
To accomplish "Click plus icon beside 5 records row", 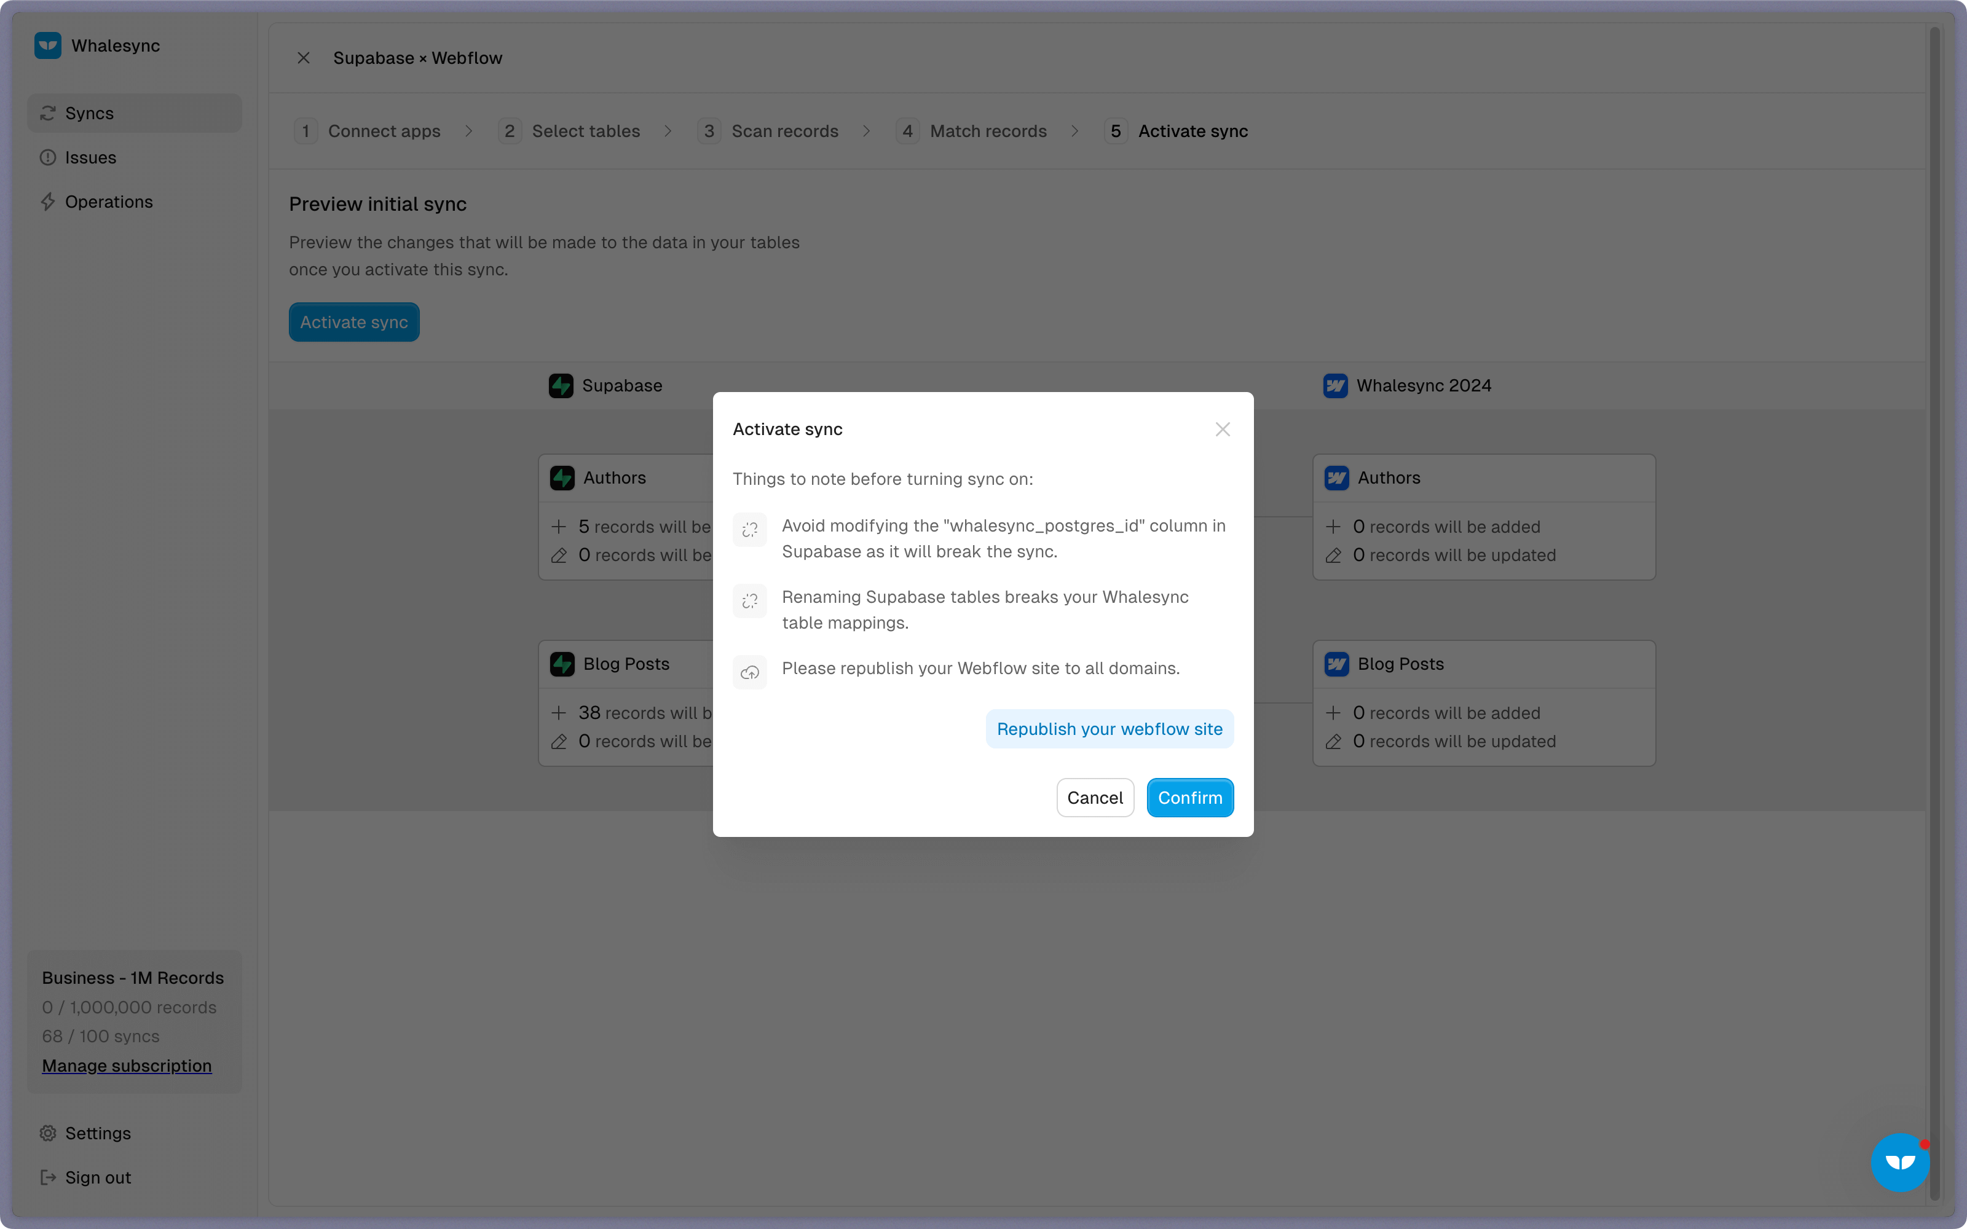I will [x=559, y=527].
